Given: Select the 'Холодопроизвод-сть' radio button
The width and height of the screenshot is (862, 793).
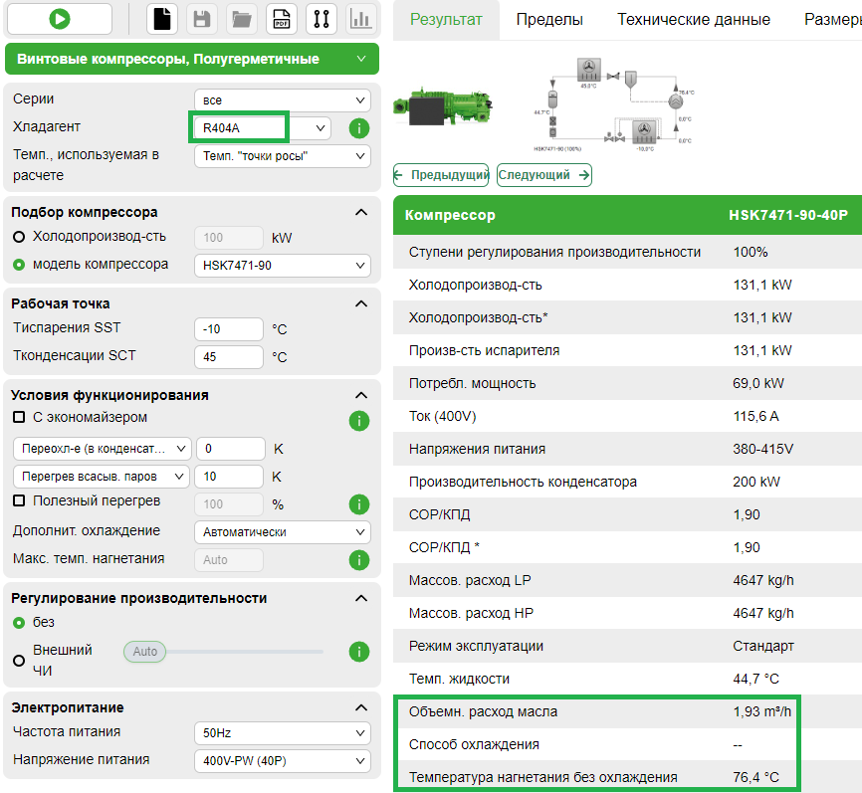Looking at the screenshot, I should tap(19, 237).
